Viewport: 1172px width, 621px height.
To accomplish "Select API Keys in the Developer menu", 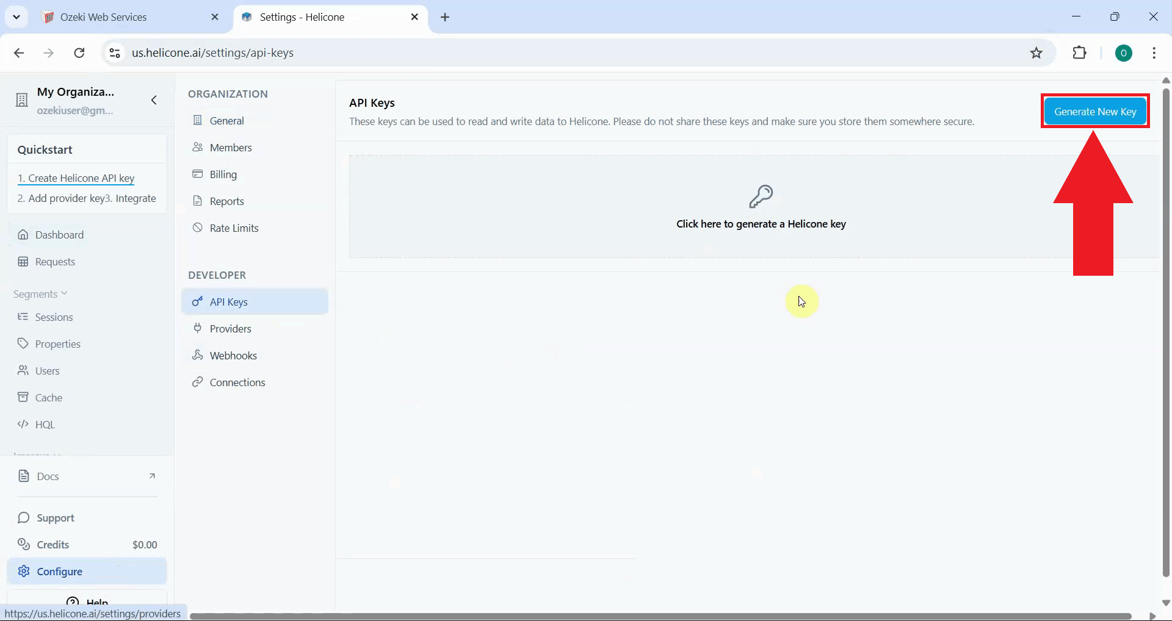I will [x=228, y=301].
